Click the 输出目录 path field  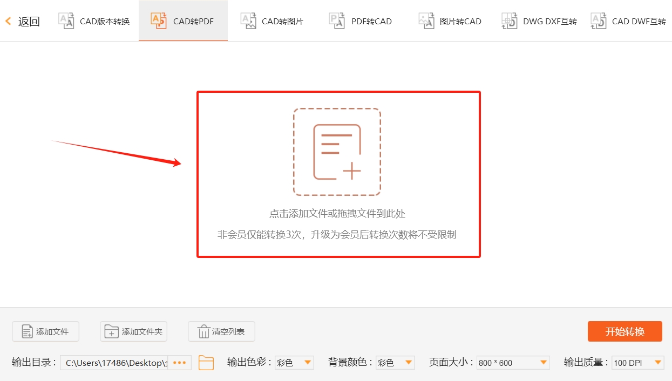[114, 363]
